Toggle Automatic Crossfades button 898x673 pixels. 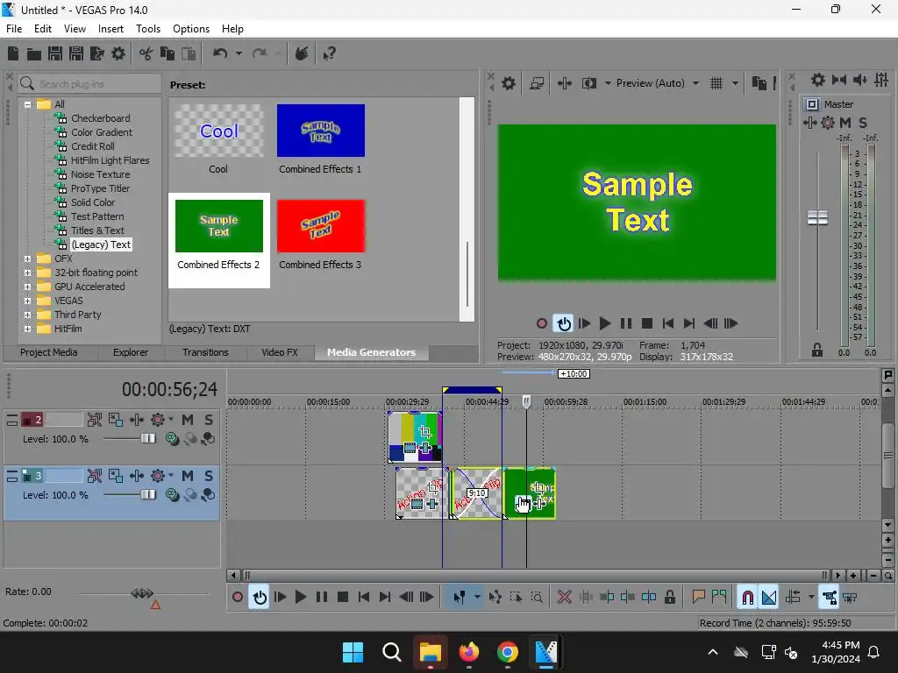[769, 598]
